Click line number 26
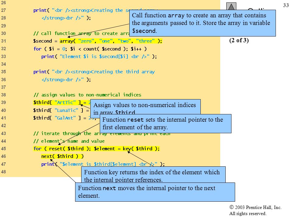 (3, 3)
